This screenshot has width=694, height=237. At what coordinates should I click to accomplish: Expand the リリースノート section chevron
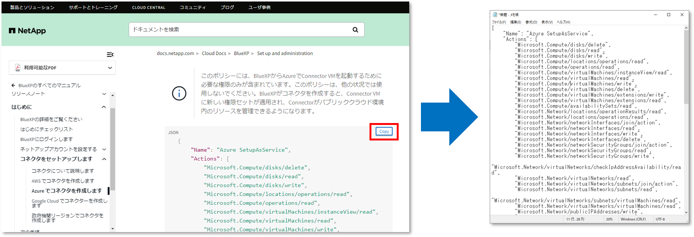coord(104,94)
